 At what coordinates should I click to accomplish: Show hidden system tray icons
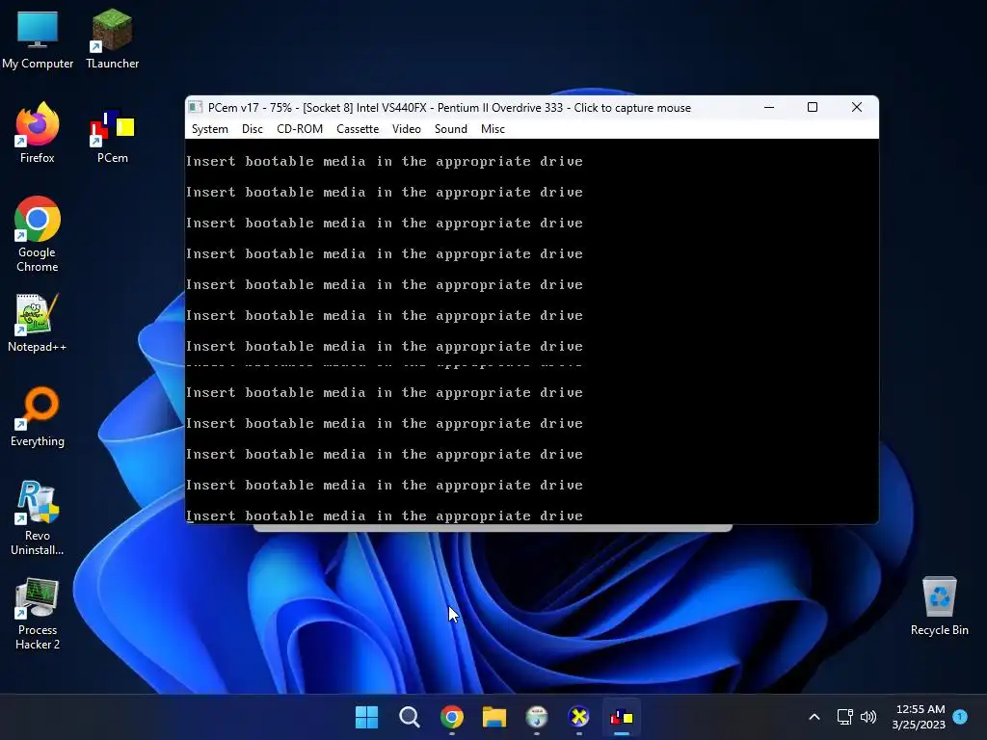[814, 717]
